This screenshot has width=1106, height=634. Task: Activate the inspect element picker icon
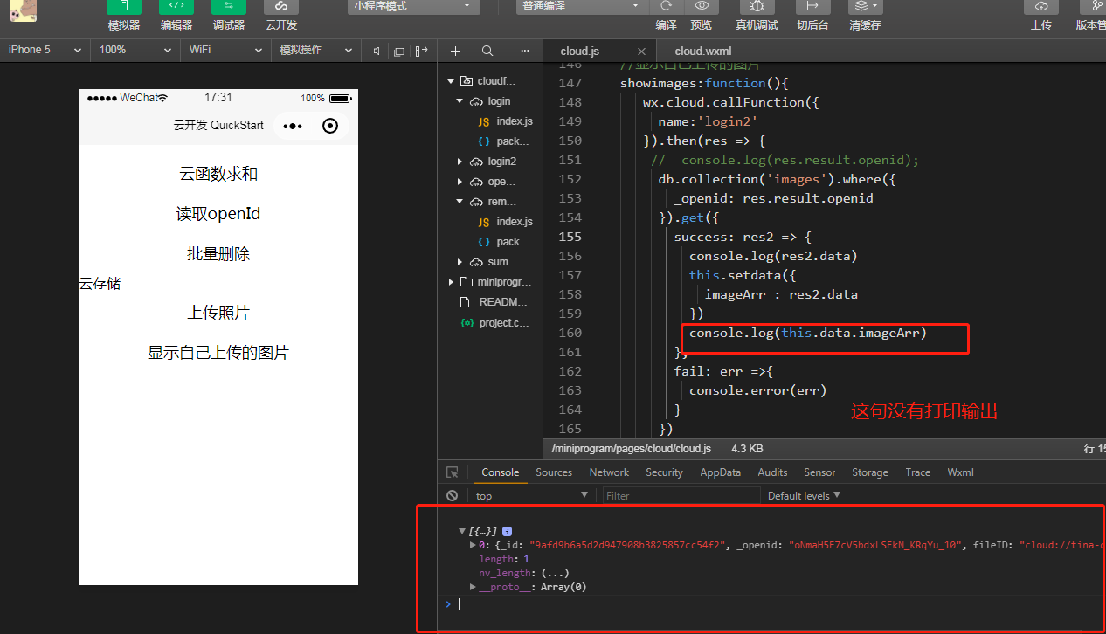point(452,472)
